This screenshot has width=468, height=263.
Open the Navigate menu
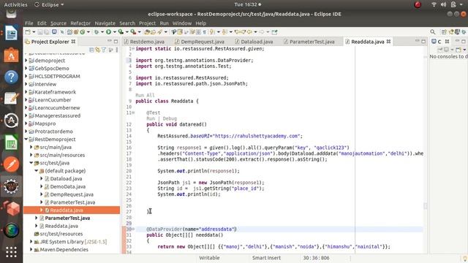(105, 23)
